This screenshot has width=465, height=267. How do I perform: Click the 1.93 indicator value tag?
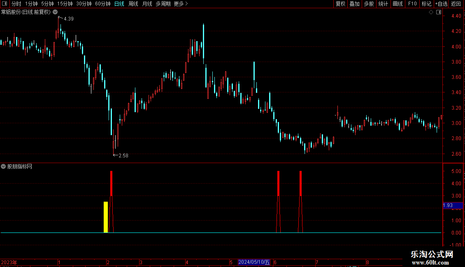tap(453, 205)
